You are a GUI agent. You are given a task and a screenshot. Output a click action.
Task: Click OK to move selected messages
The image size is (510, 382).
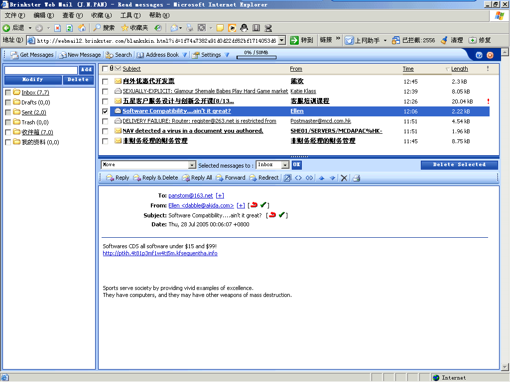tap(297, 165)
